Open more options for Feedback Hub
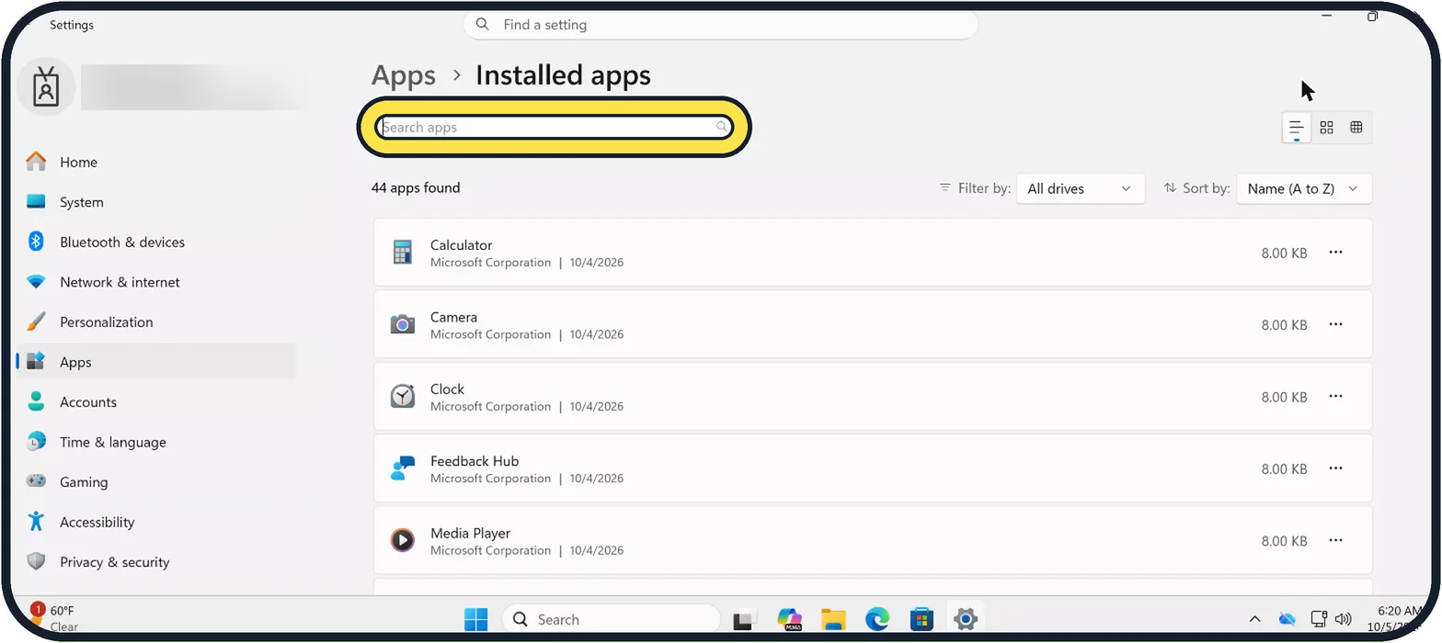This screenshot has height=643, width=1442. coord(1336,468)
